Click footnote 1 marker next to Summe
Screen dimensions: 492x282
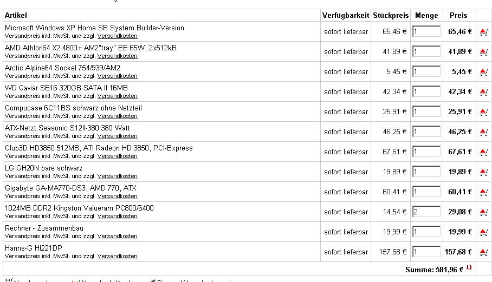pos(469,267)
